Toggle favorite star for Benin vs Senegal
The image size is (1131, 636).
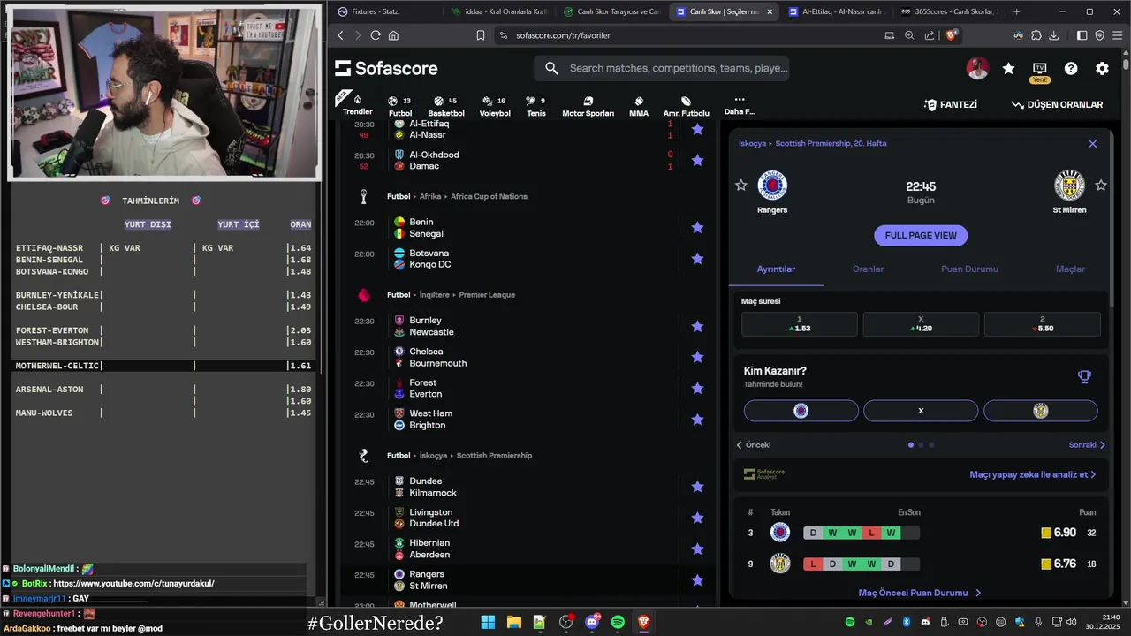[x=697, y=228]
